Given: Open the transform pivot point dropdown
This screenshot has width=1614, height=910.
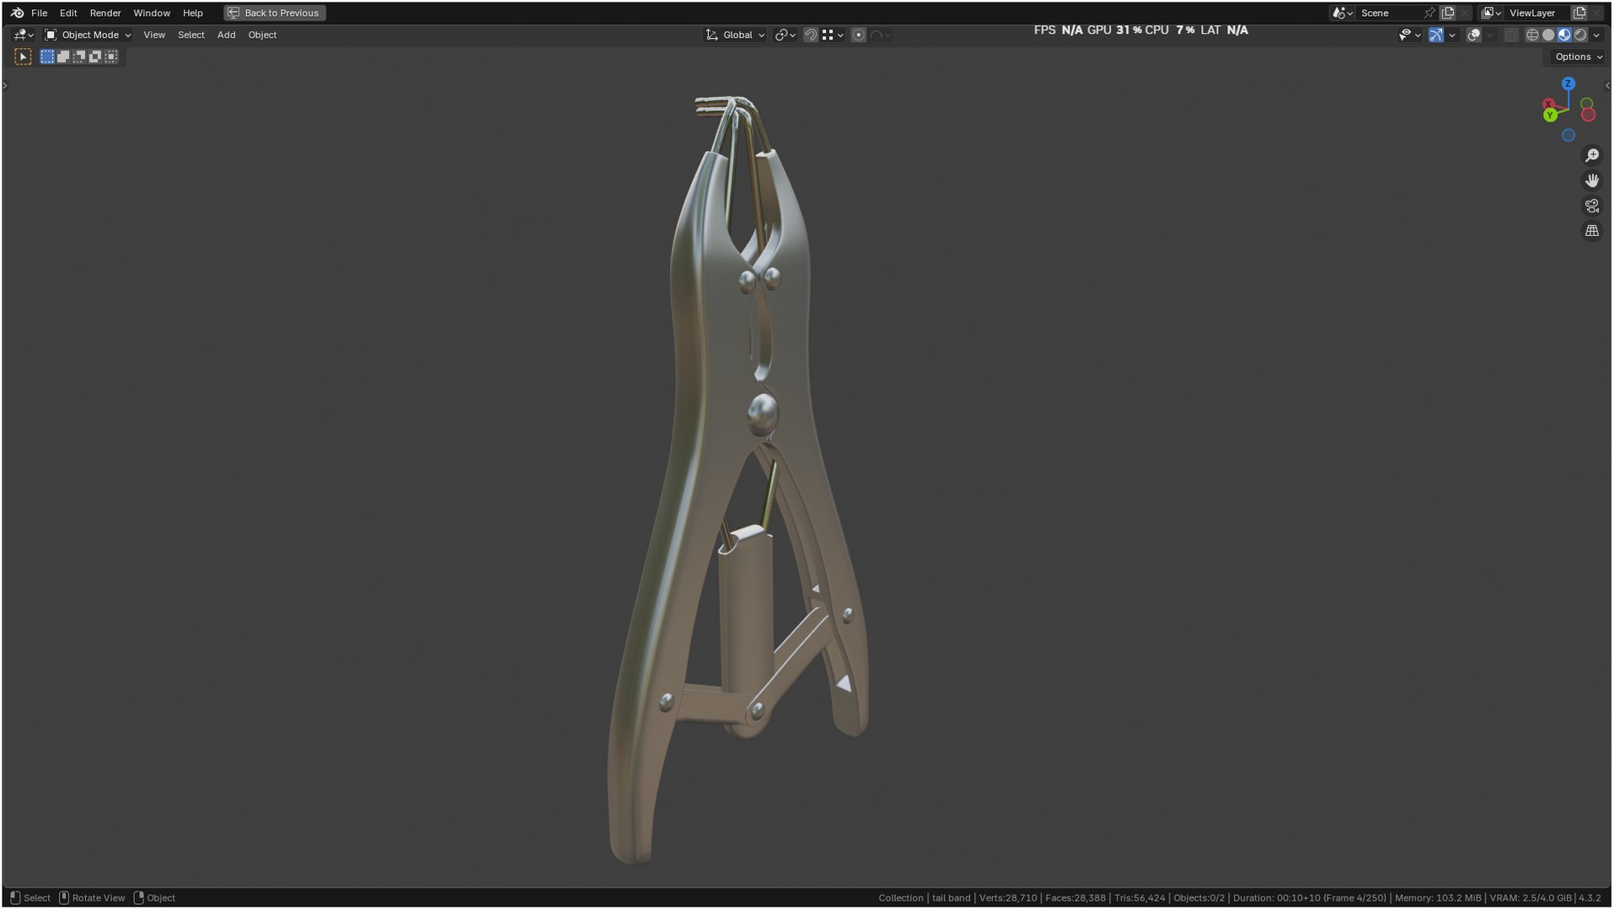Looking at the screenshot, I should pos(786,35).
